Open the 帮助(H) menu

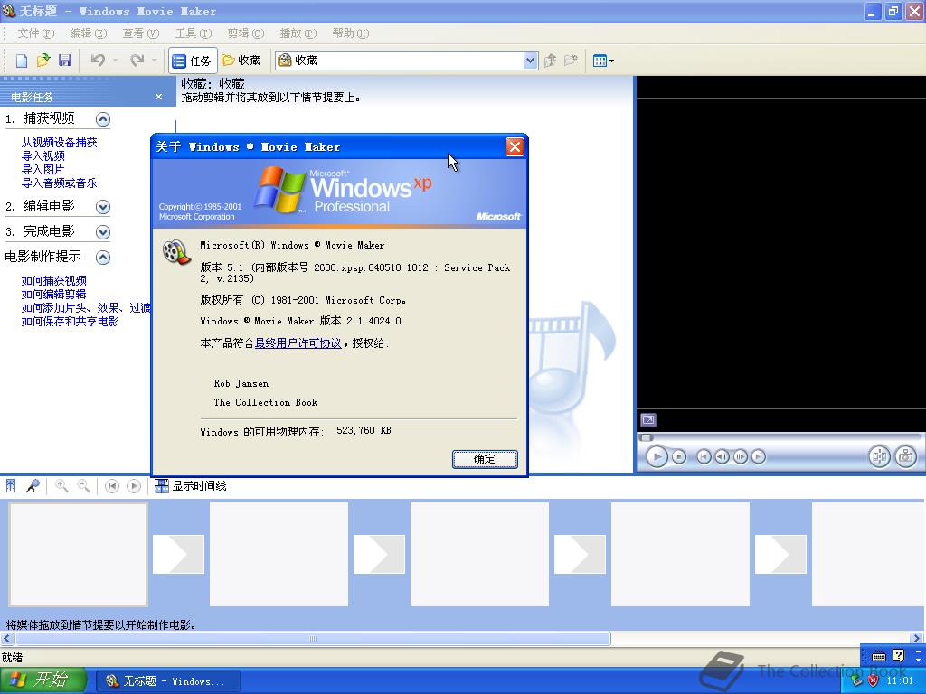click(x=351, y=33)
